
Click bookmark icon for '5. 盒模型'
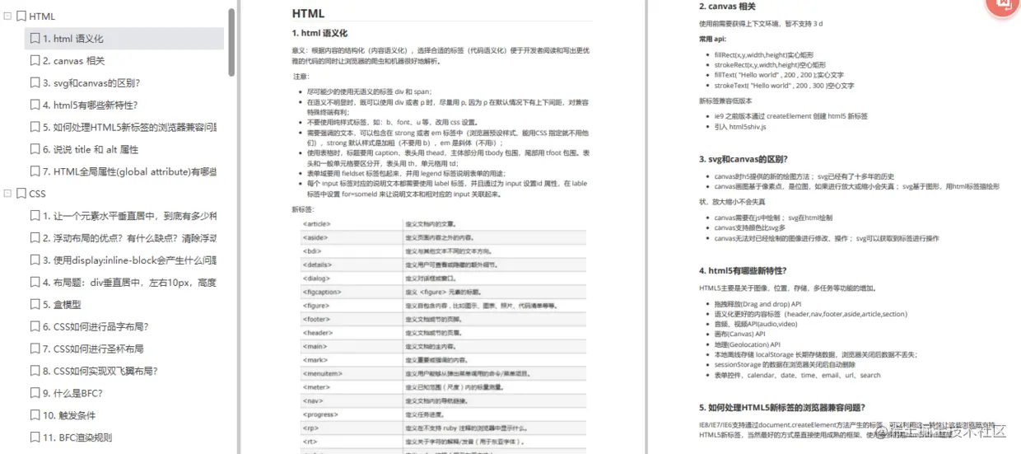(35, 304)
